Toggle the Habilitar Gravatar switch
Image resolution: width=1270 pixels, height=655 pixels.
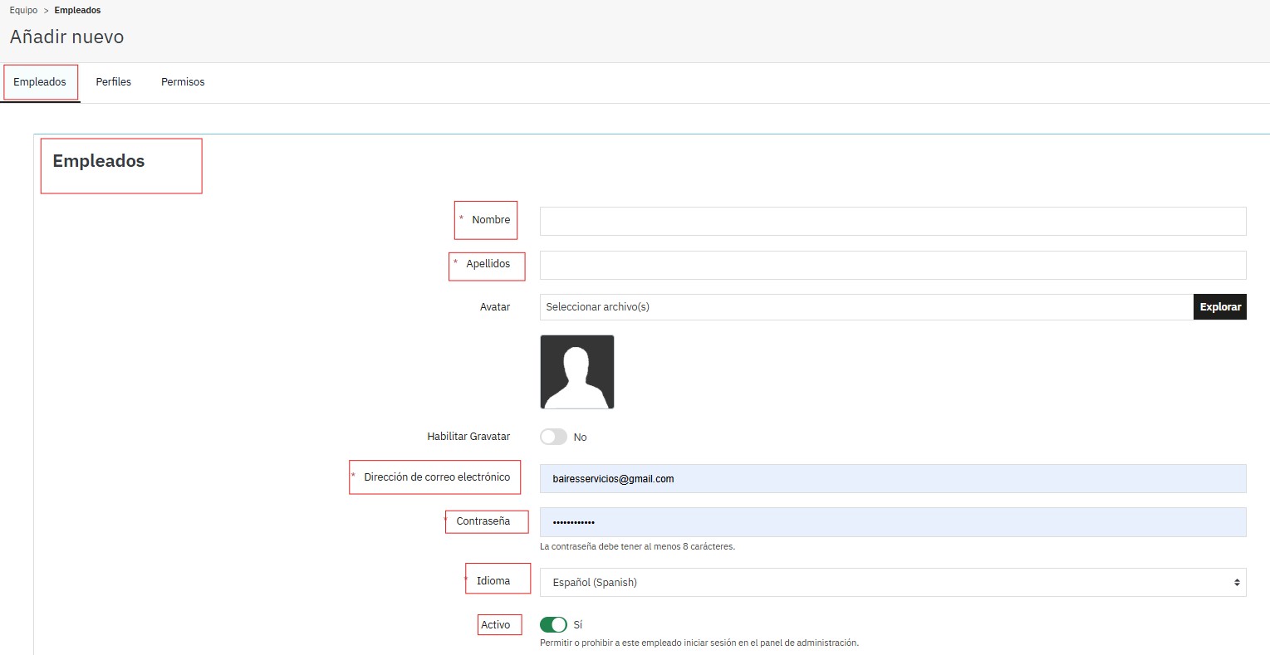coord(553,437)
